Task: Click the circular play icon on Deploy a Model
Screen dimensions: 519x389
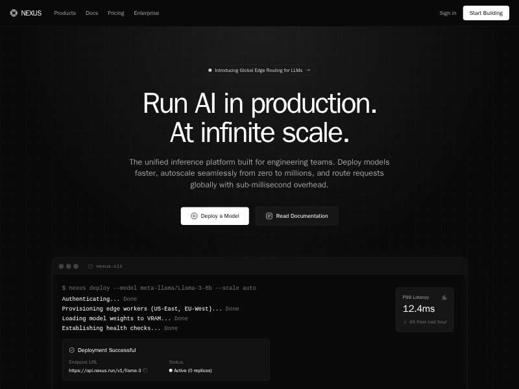Action: pos(194,216)
